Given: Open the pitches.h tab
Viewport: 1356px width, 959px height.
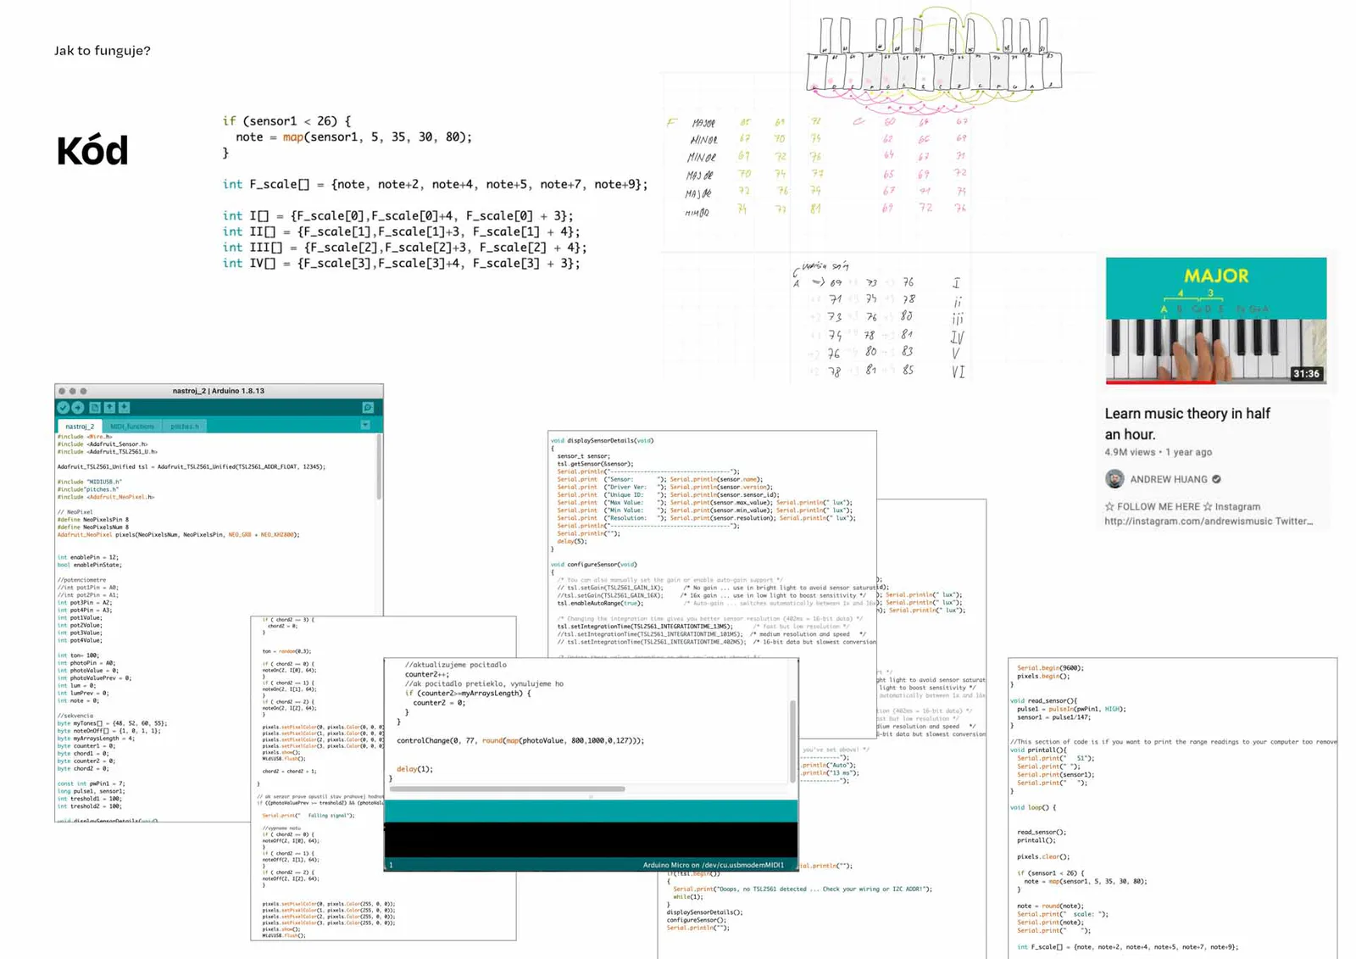Looking at the screenshot, I should point(185,426).
